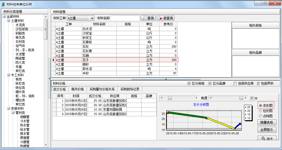Select the 沙石浆类 tree item

click(x=22, y=29)
